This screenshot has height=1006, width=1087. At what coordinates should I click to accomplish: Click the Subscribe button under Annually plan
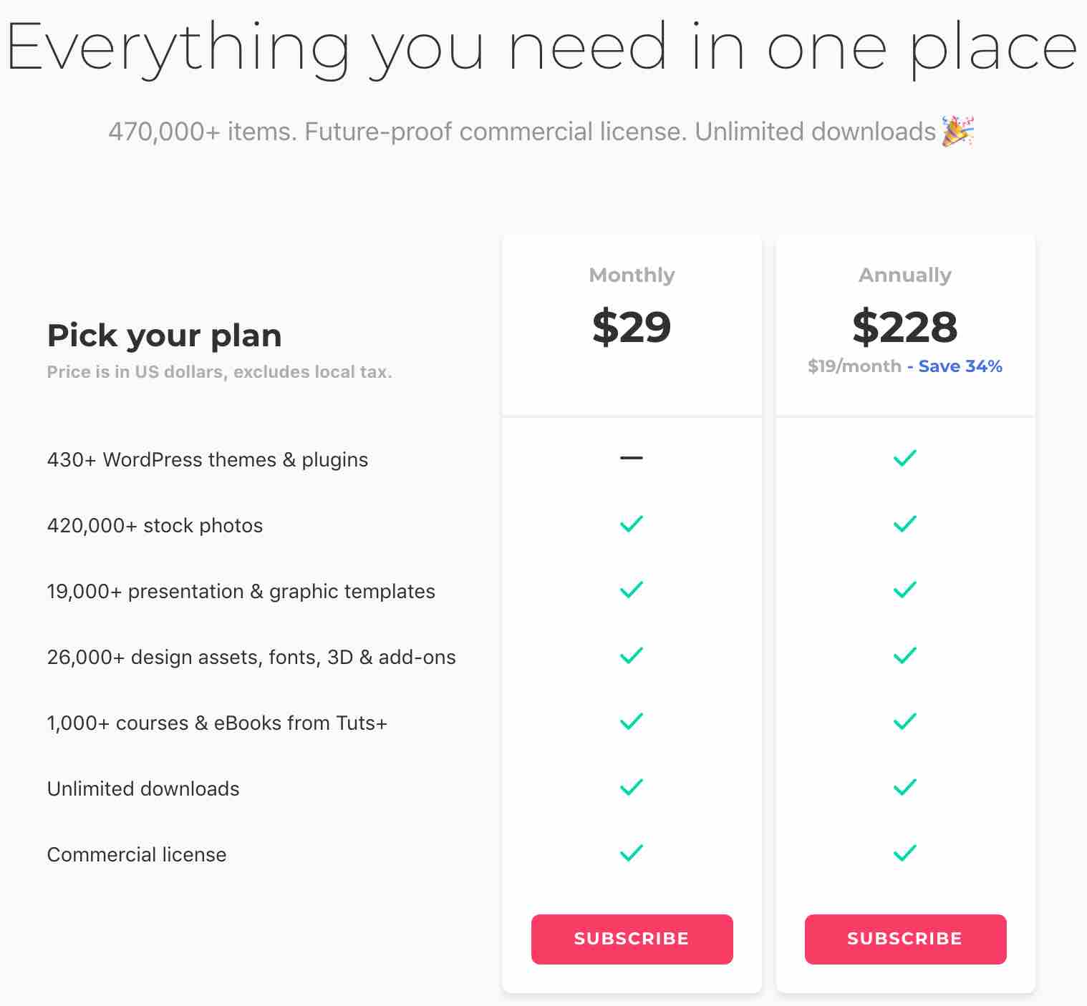(905, 939)
